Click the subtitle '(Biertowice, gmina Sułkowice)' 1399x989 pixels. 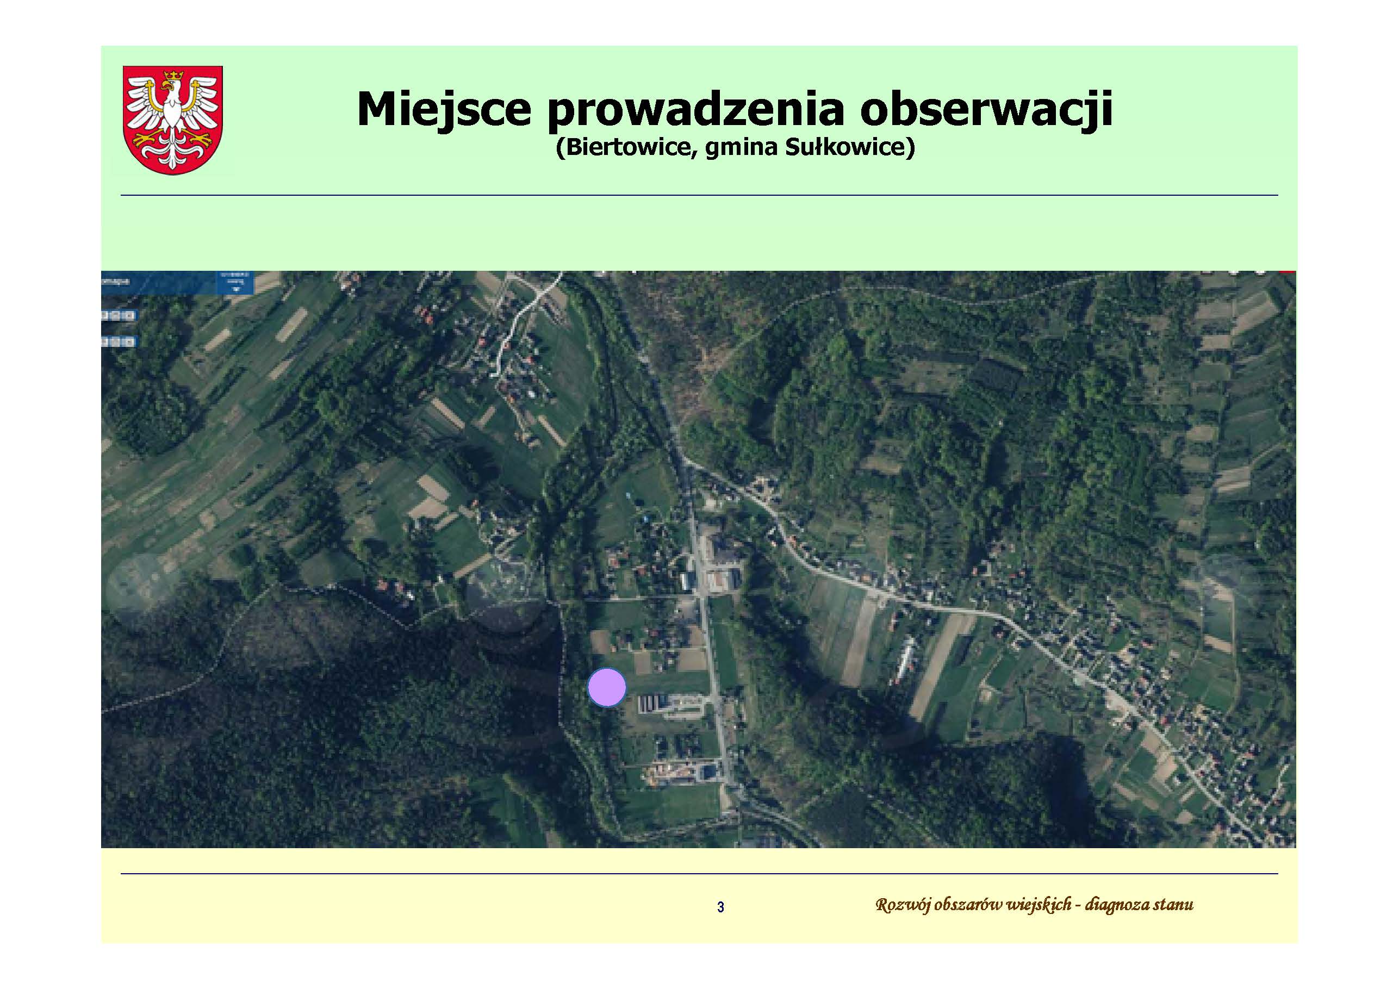pos(735,148)
